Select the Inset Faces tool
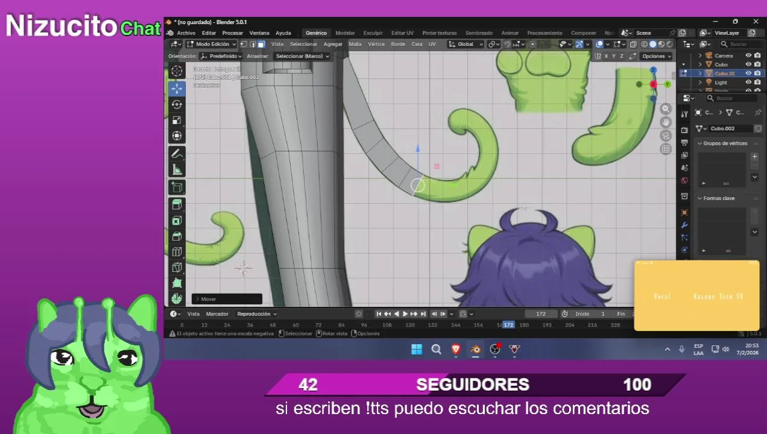767x434 pixels. click(x=177, y=221)
